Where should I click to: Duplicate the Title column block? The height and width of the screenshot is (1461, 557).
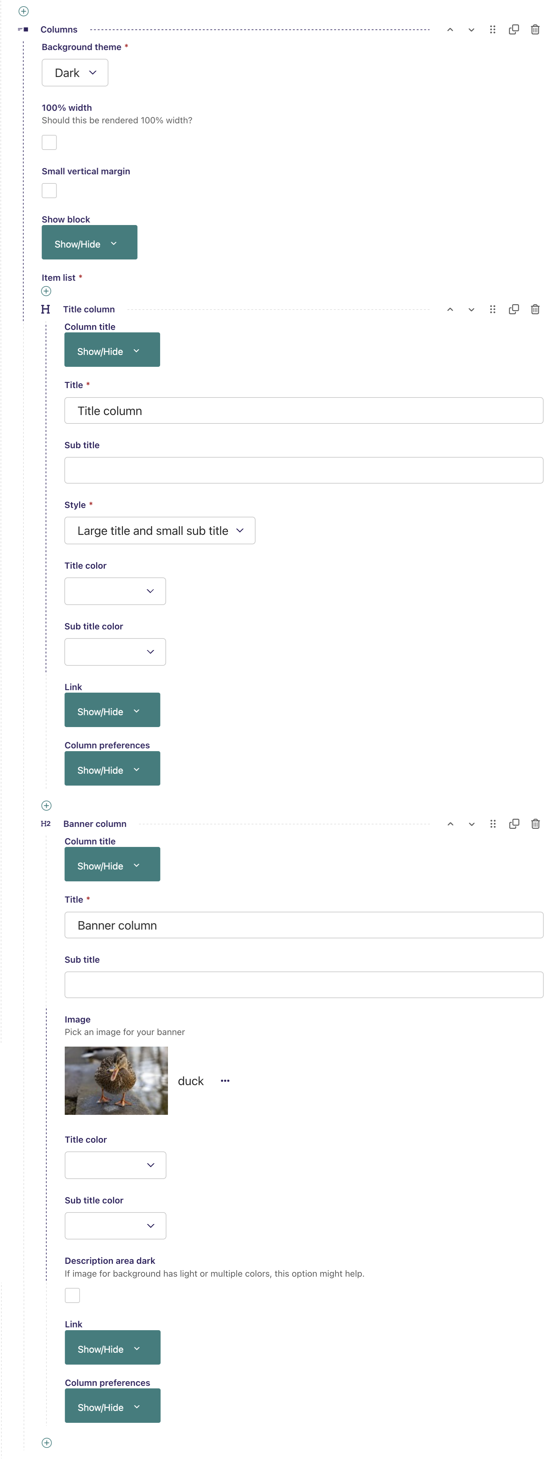pos(514,309)
